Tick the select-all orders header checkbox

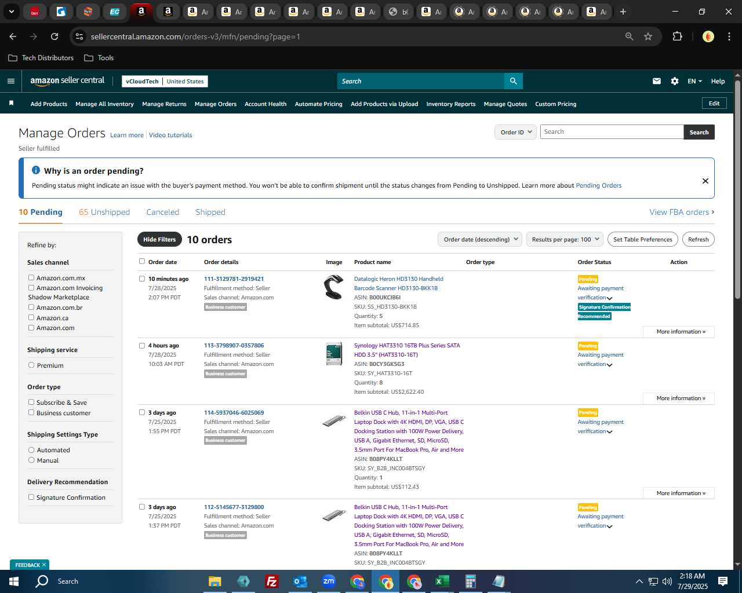point(142,261)
